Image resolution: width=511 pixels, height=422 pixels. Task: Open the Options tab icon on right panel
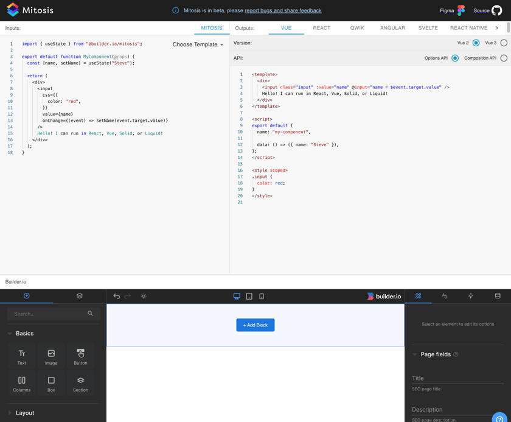click(x=419, y=296)
